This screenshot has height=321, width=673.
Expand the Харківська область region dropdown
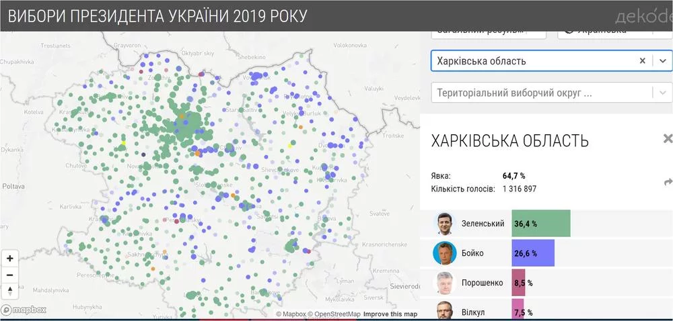point(663,61)
